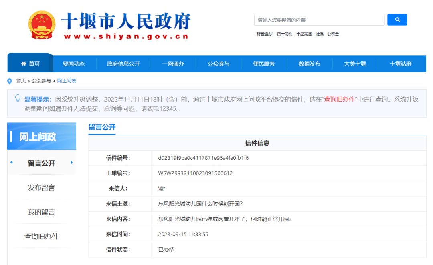Focus the search input field
The image size is (433, 265).
click(x=319, y=20)
